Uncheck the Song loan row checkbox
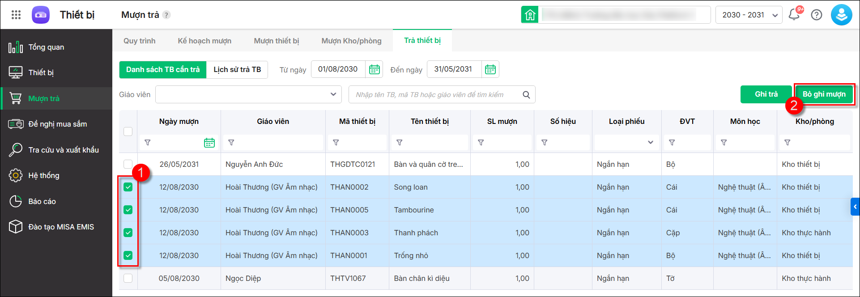The height and width of the screenshot is (297, 860). (128, 187)
